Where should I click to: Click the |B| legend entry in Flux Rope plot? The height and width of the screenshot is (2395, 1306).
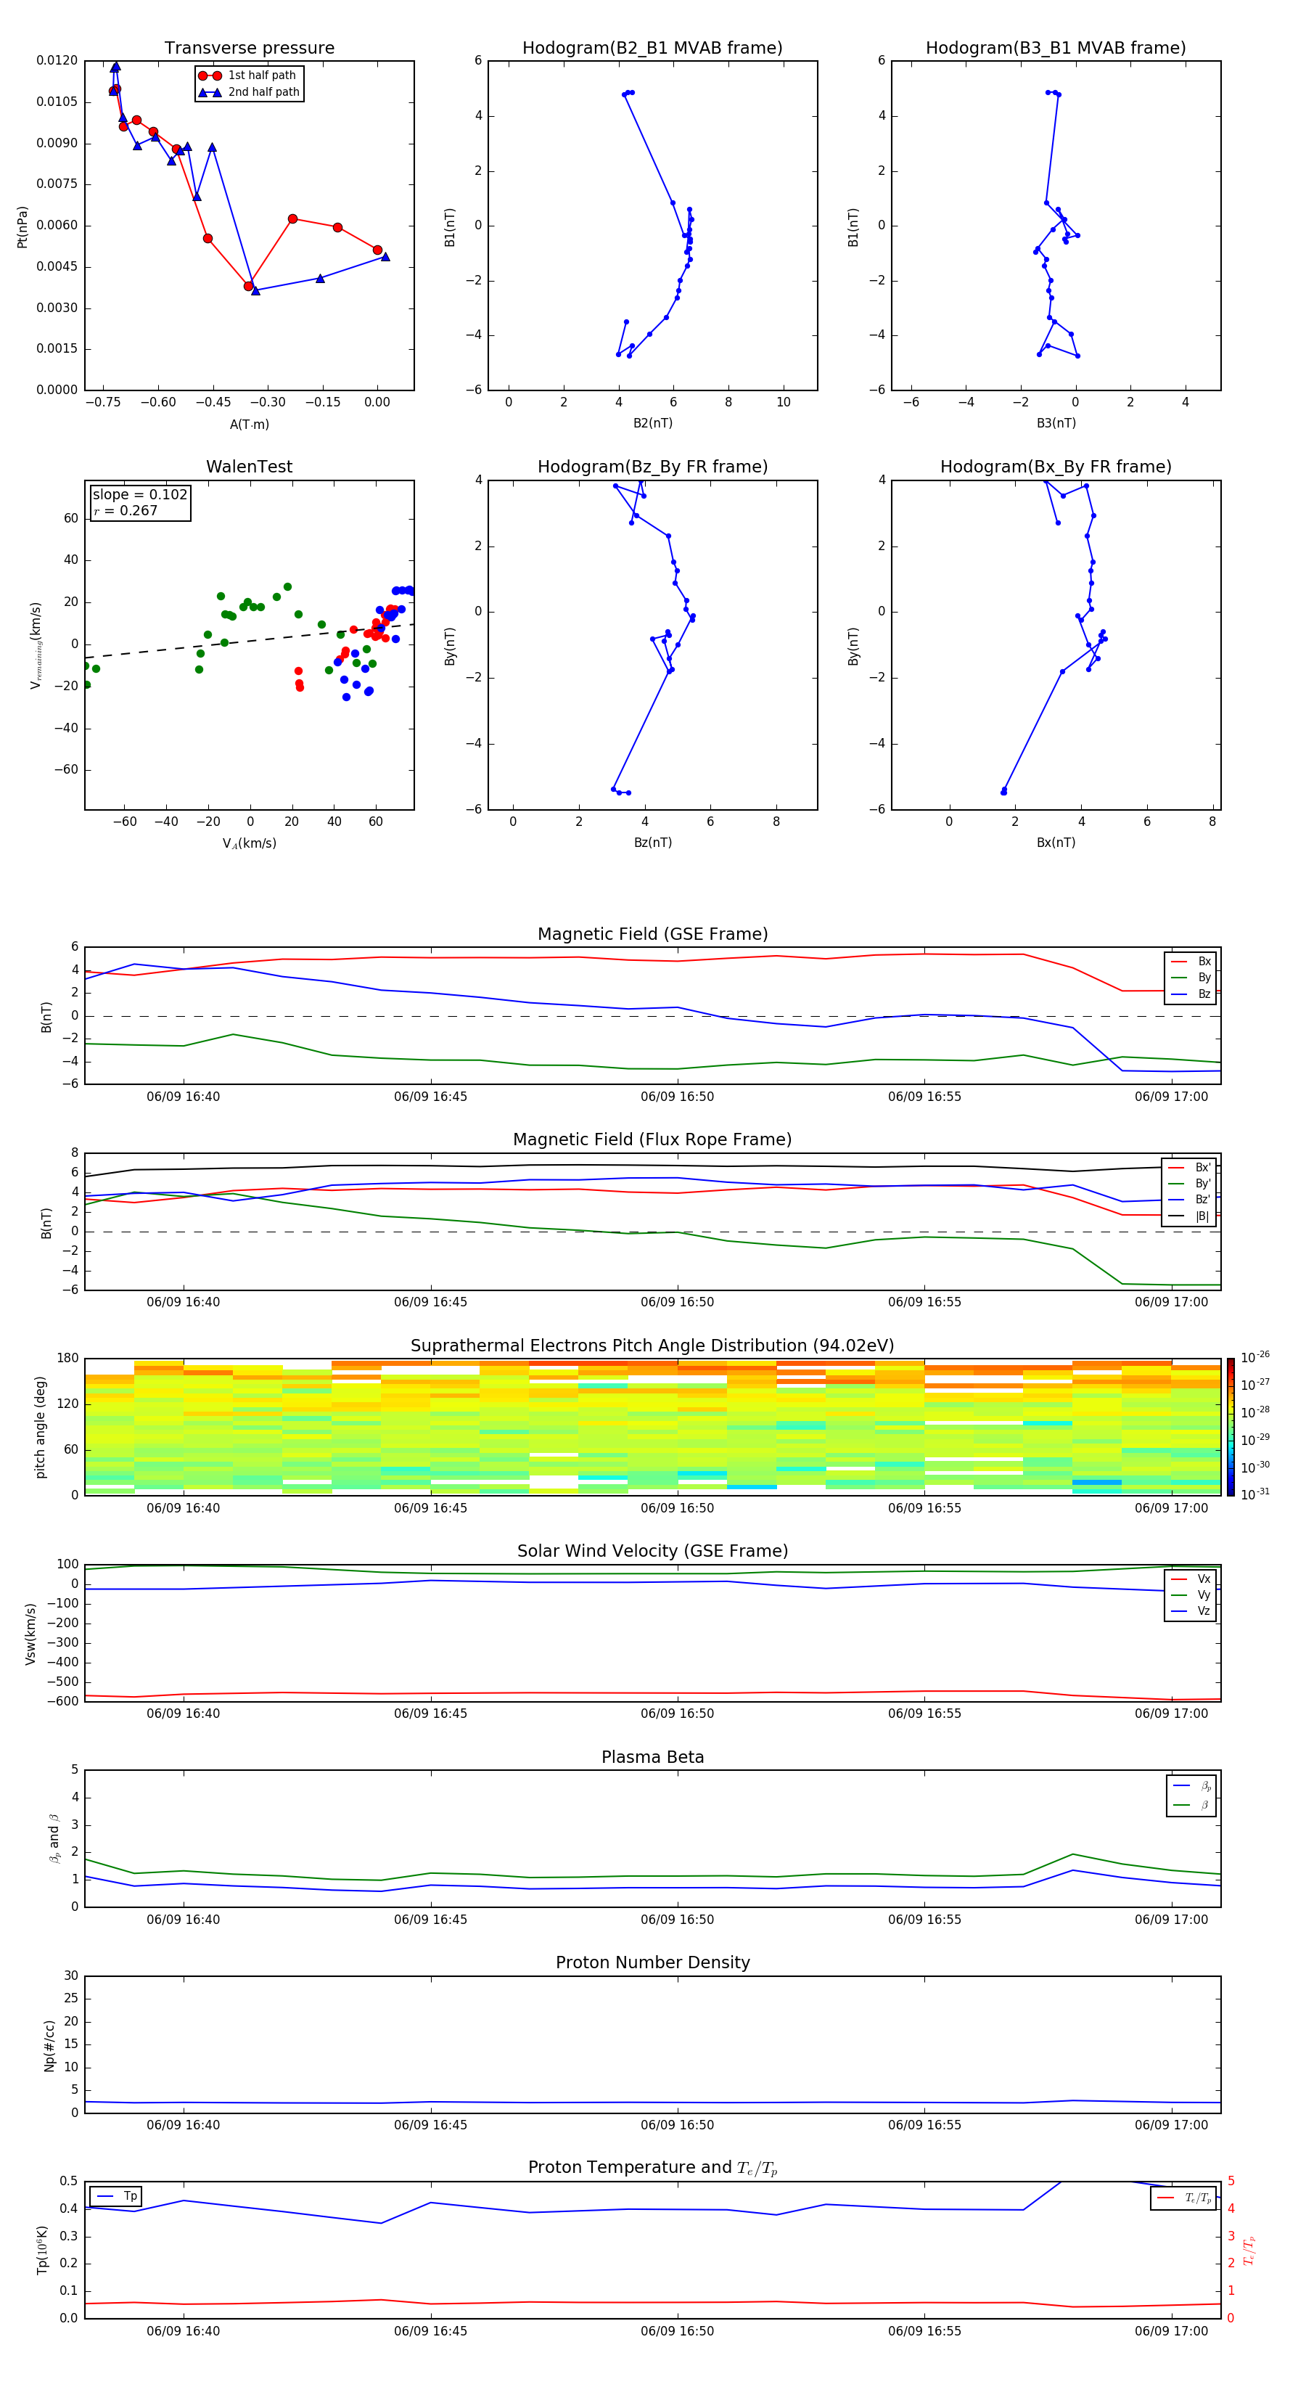pos(1190,1216)
